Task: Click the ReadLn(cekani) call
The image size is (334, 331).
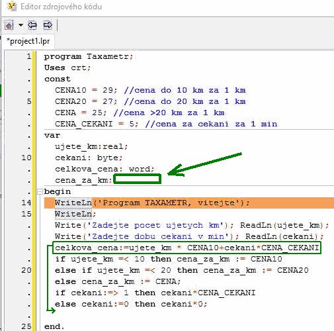Action: click(284, 236)
